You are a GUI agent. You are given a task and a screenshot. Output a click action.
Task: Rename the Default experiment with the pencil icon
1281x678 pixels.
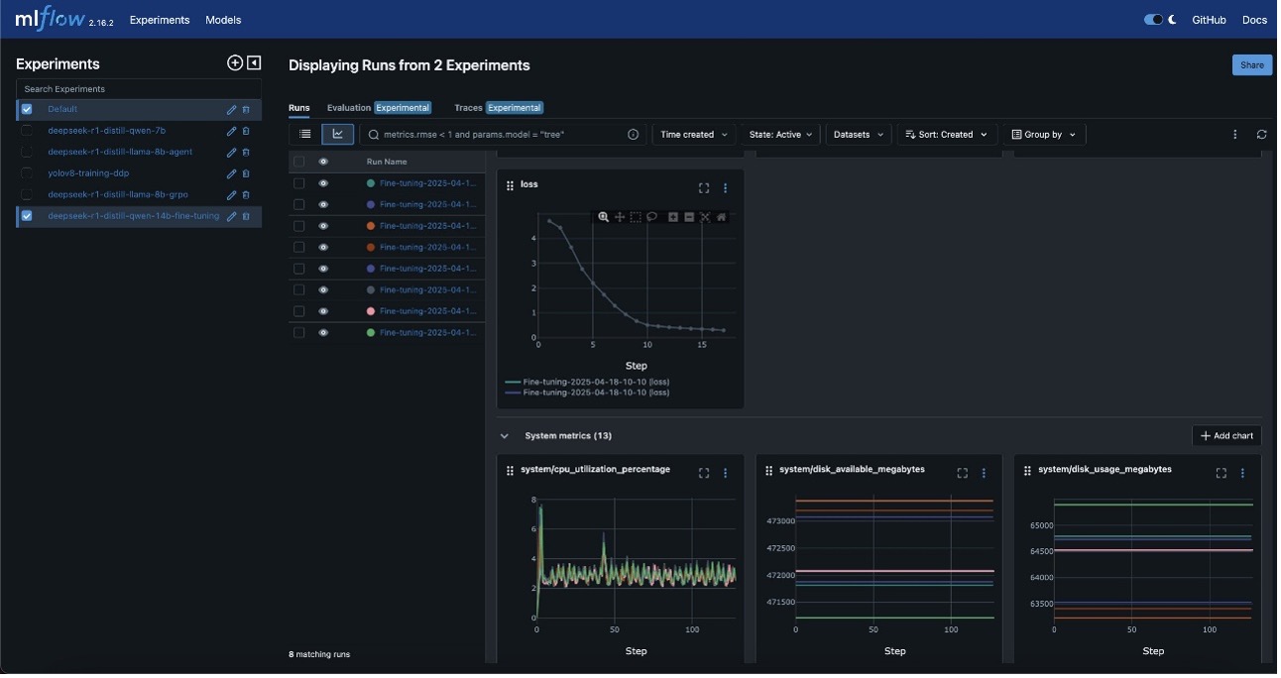(232, 110)
